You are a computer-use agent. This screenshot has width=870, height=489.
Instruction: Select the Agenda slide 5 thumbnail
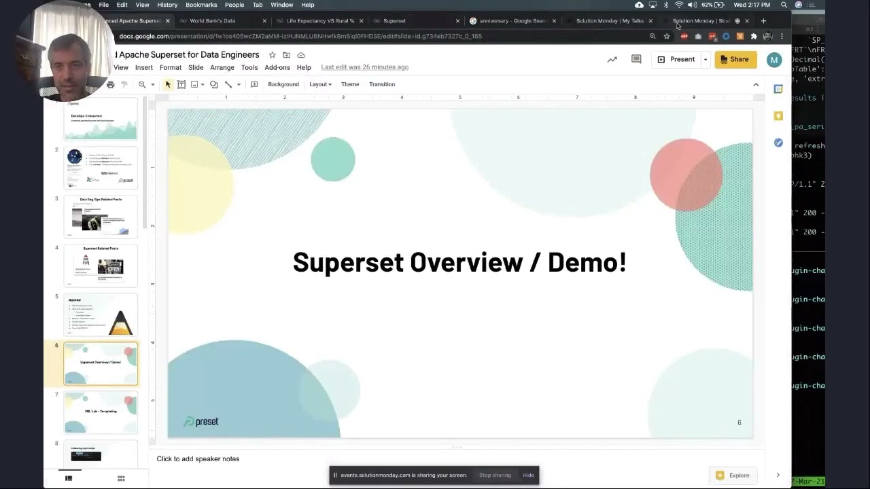click(101, 314)
